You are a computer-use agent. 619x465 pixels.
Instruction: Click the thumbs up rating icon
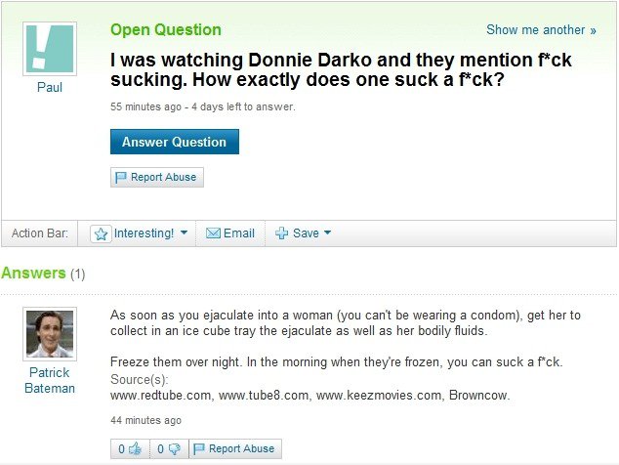point(135,448)
